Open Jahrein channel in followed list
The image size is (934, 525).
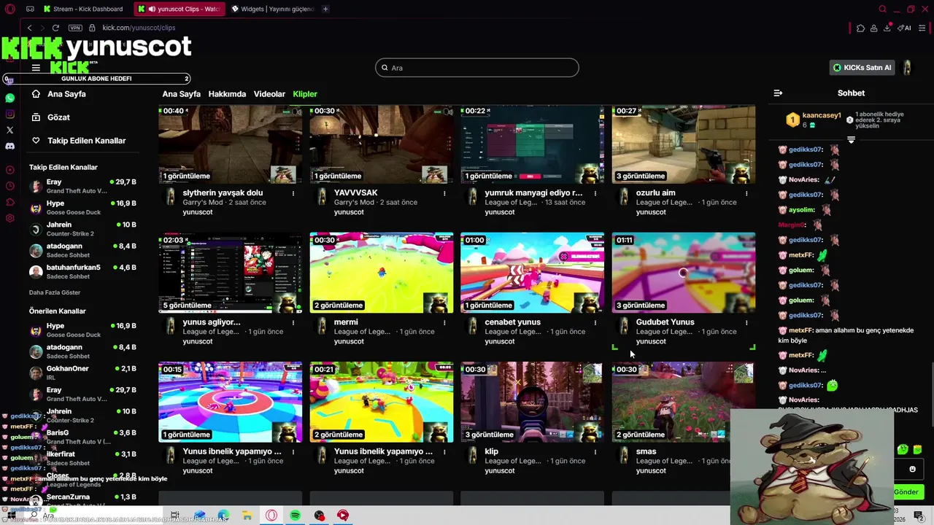click(x=82, y=229)
